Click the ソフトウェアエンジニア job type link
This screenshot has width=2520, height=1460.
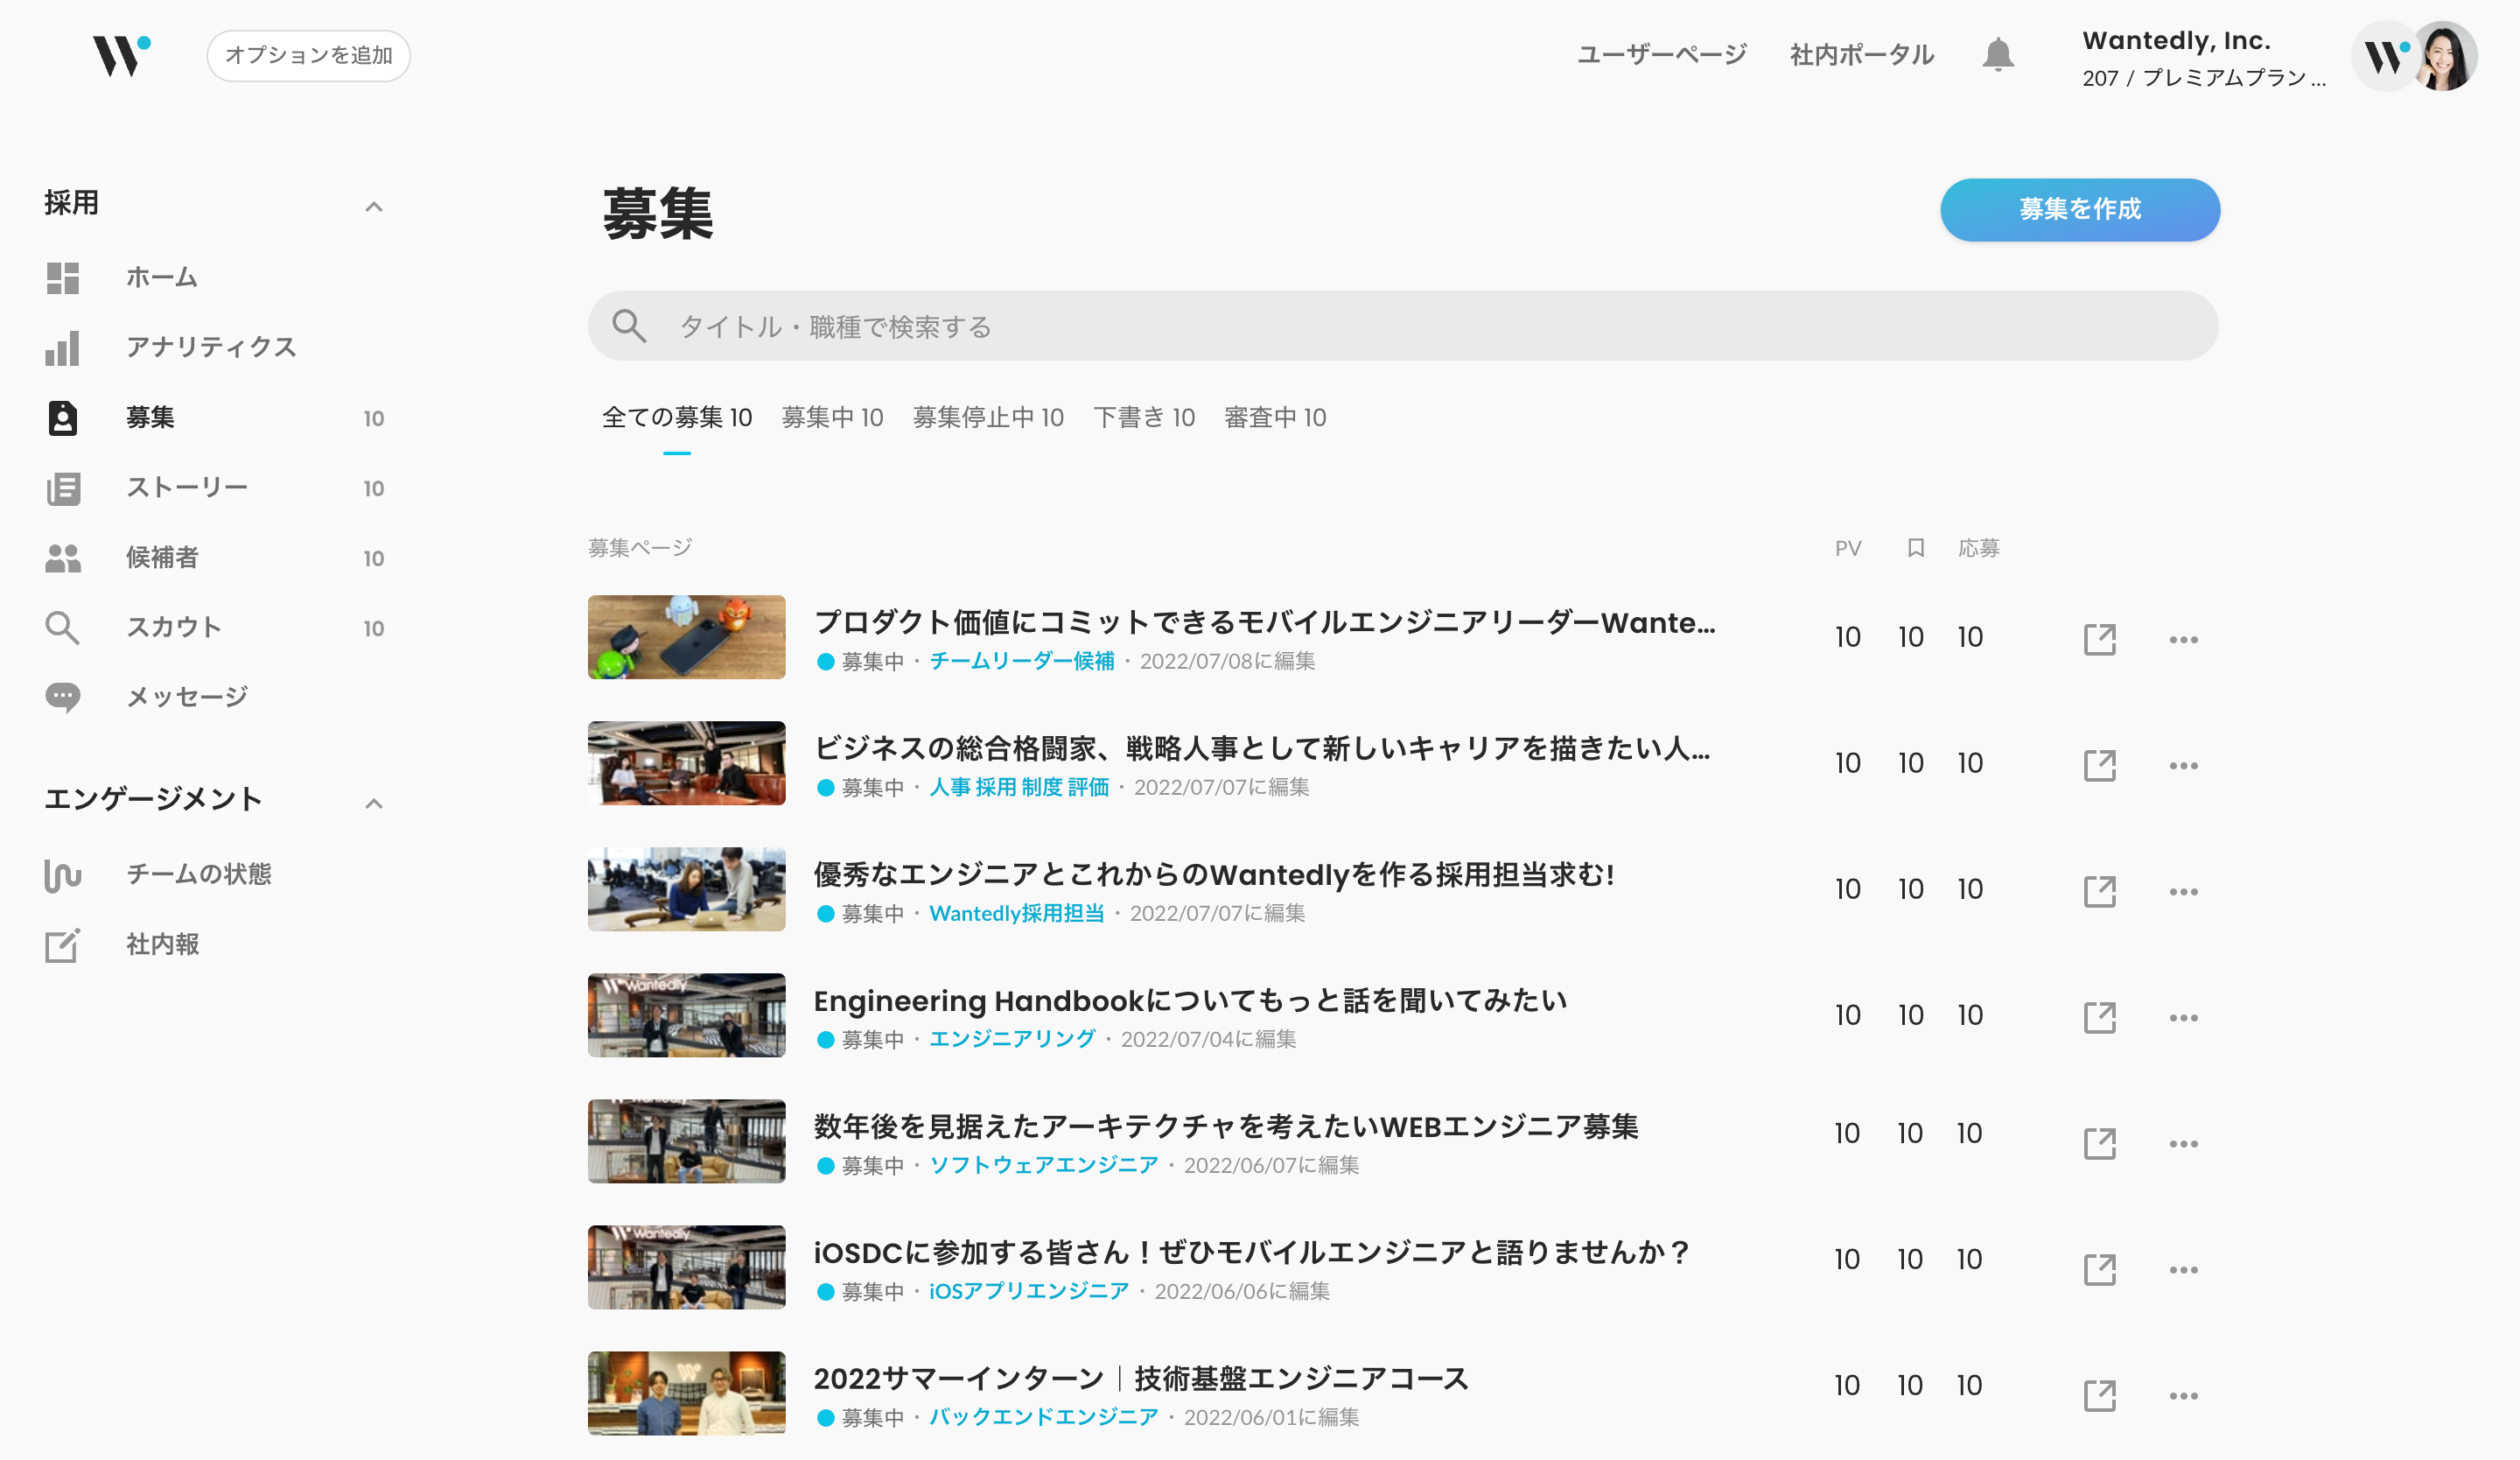(1044, 1165)
